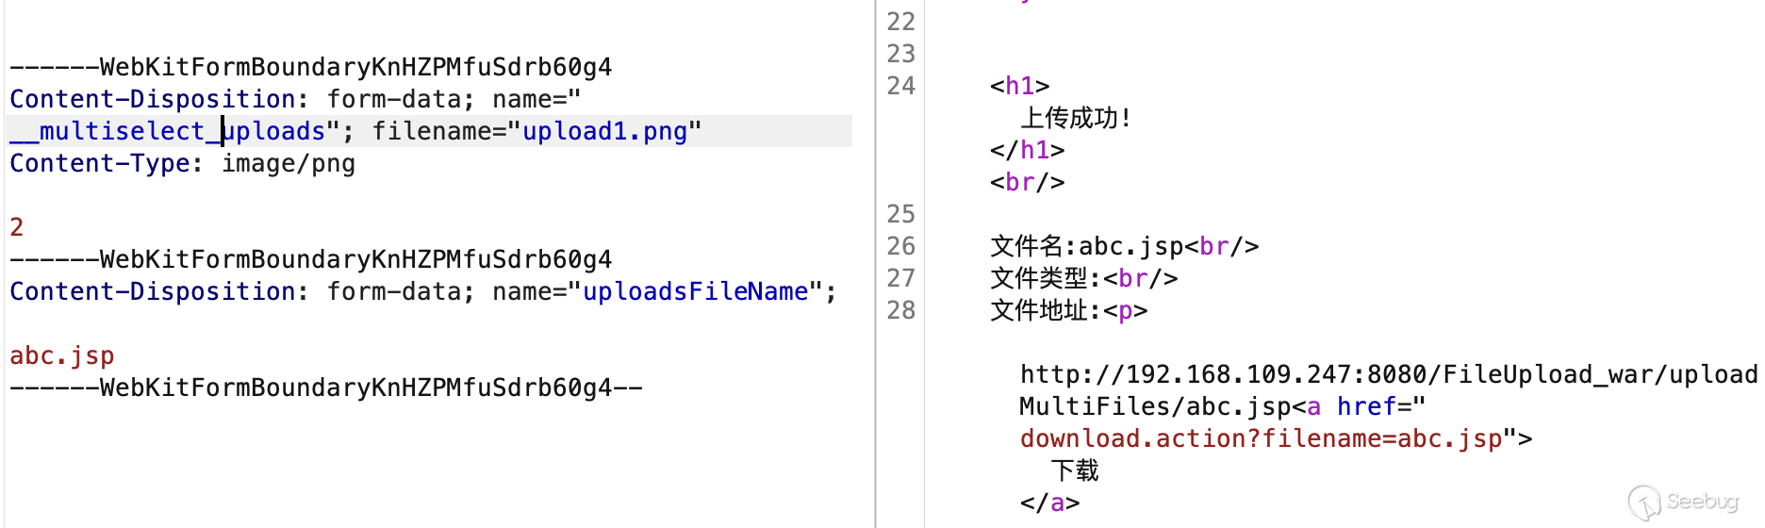Click the closing boundary line ending with --
Viewport: 1765px width, 528px height.
click(x=326, y=388)
